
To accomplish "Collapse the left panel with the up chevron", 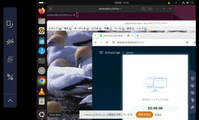I will tap(10, 101).
